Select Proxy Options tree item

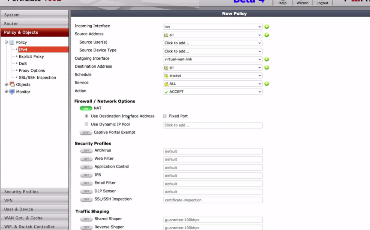[32, 71]
